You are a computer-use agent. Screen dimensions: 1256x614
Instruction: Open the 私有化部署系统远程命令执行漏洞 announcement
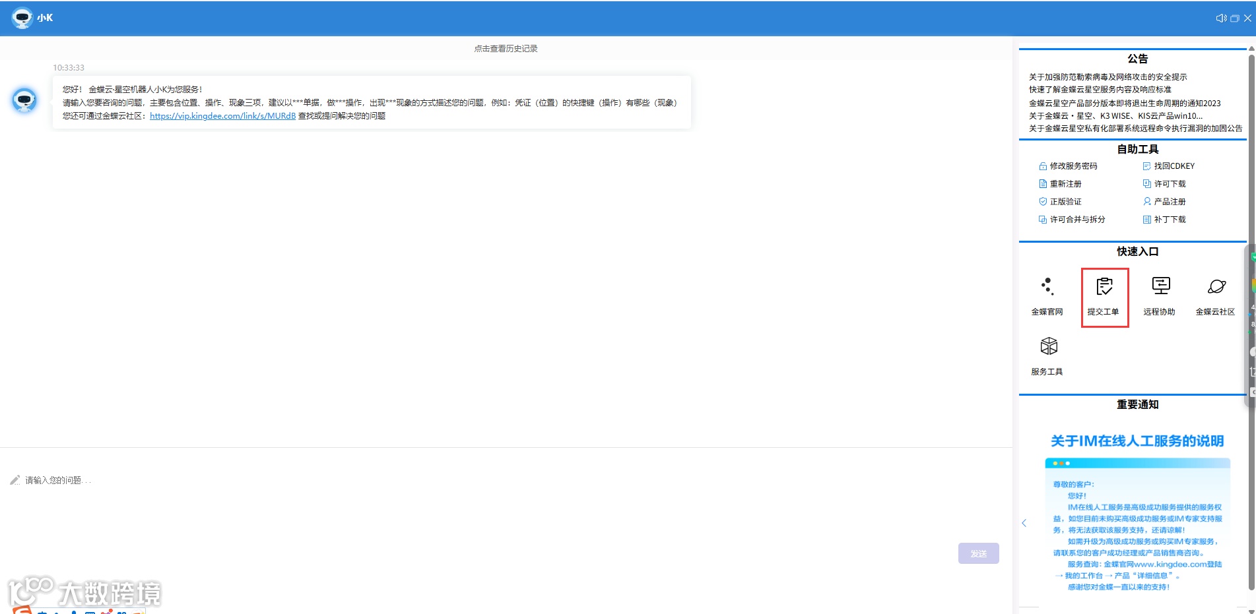[x=1135, y=129]
